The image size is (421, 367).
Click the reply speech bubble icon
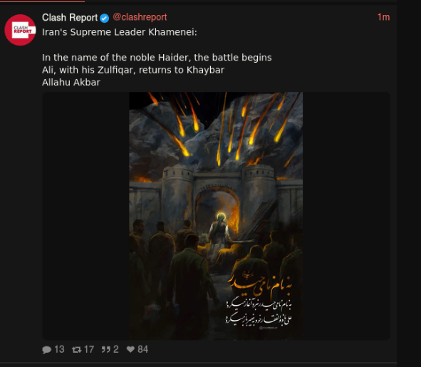click(x=47, y=349)
